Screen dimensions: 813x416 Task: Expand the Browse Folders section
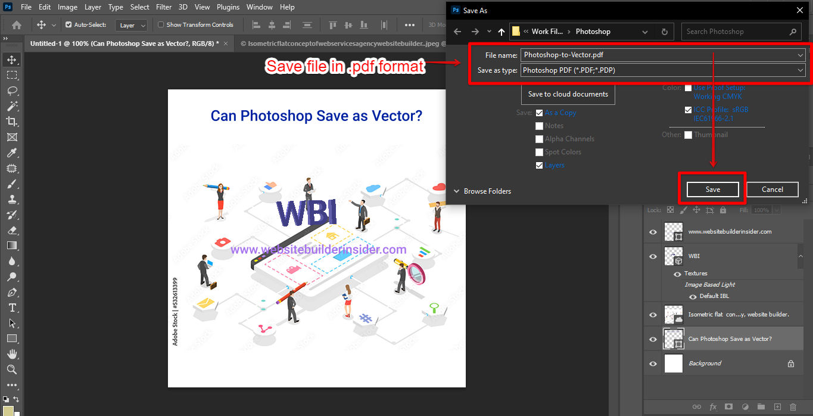(482, 191)
